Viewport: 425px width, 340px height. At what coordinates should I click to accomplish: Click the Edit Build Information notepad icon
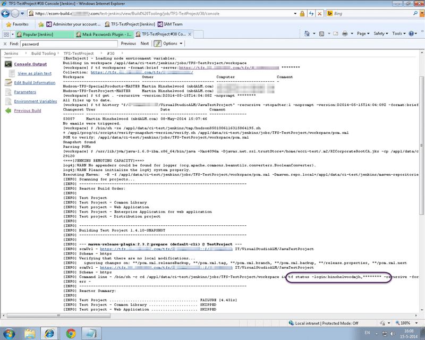pos(8,82)
